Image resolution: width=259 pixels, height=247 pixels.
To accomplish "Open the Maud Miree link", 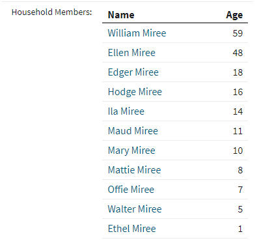I will [133, 131].
